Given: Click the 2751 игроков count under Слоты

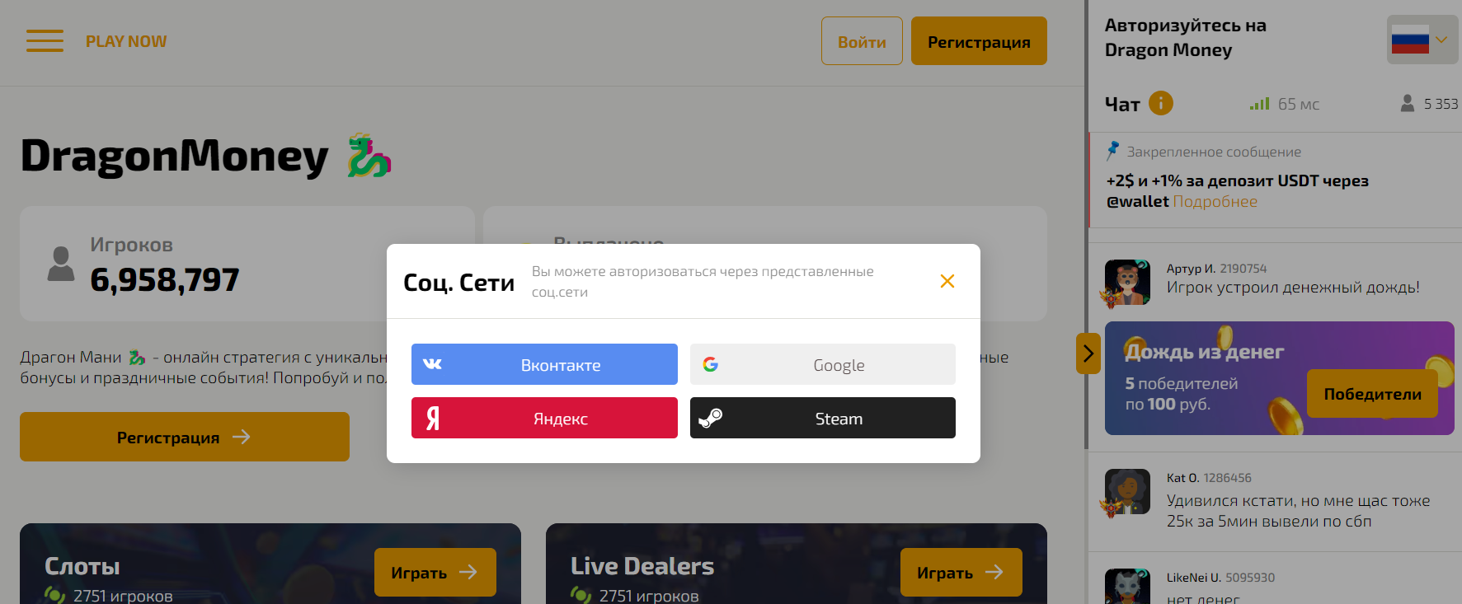Looking at the screenshot, I should [123, 596].
